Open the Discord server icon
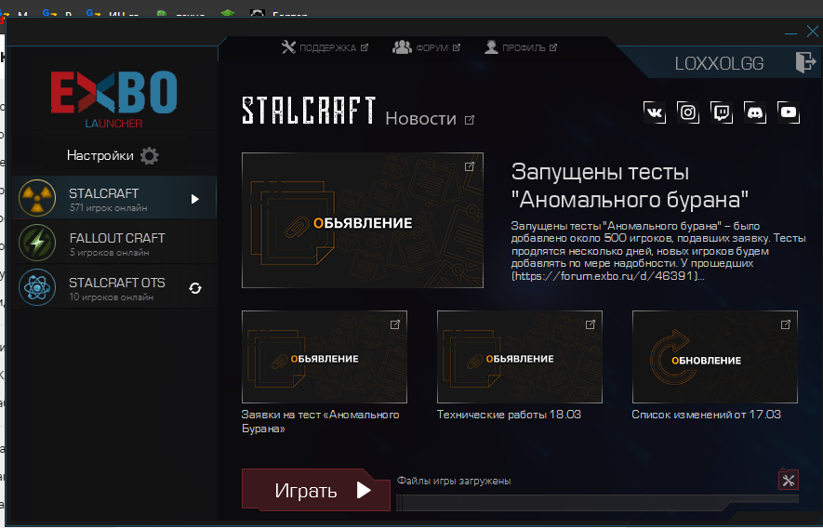The width and height of the screenshot is (823, 528). [755, 112]
